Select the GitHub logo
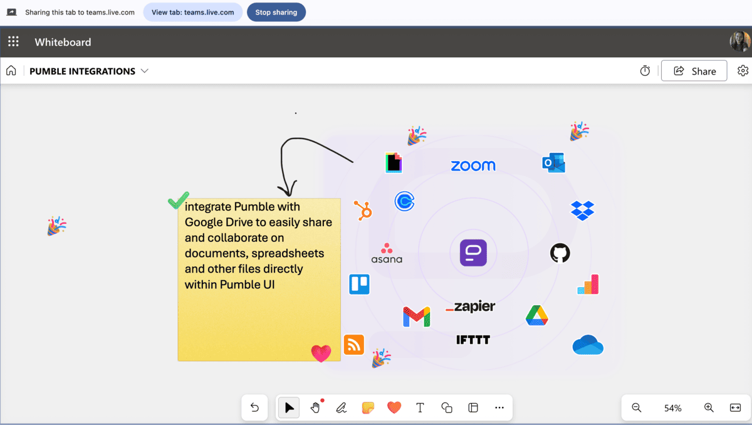This screenshot has width=752, height=425. pos(560,253)
